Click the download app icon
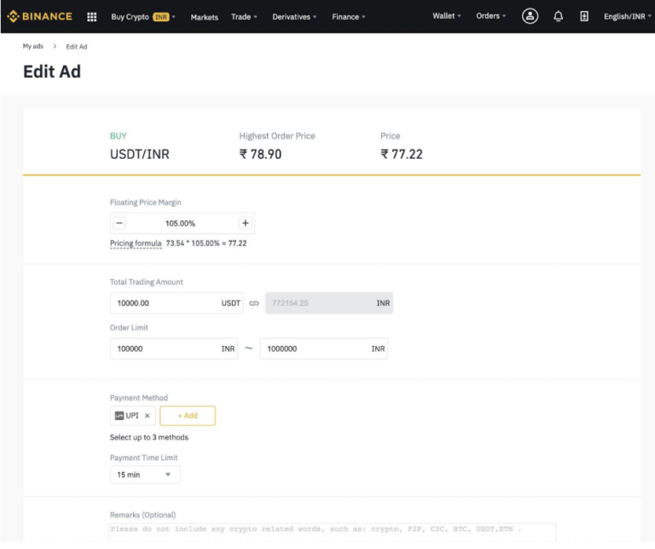Image resolution: width=655 pixels, height=549 pixels. pos(584,16)
